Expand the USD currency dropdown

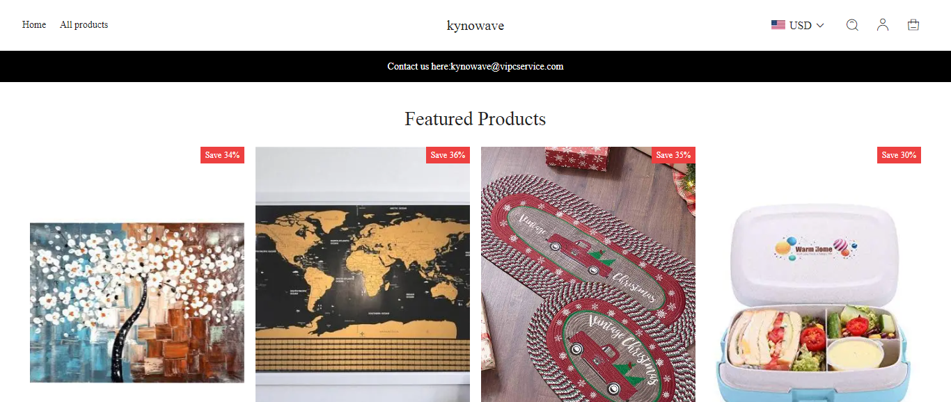tap(798, 25)
